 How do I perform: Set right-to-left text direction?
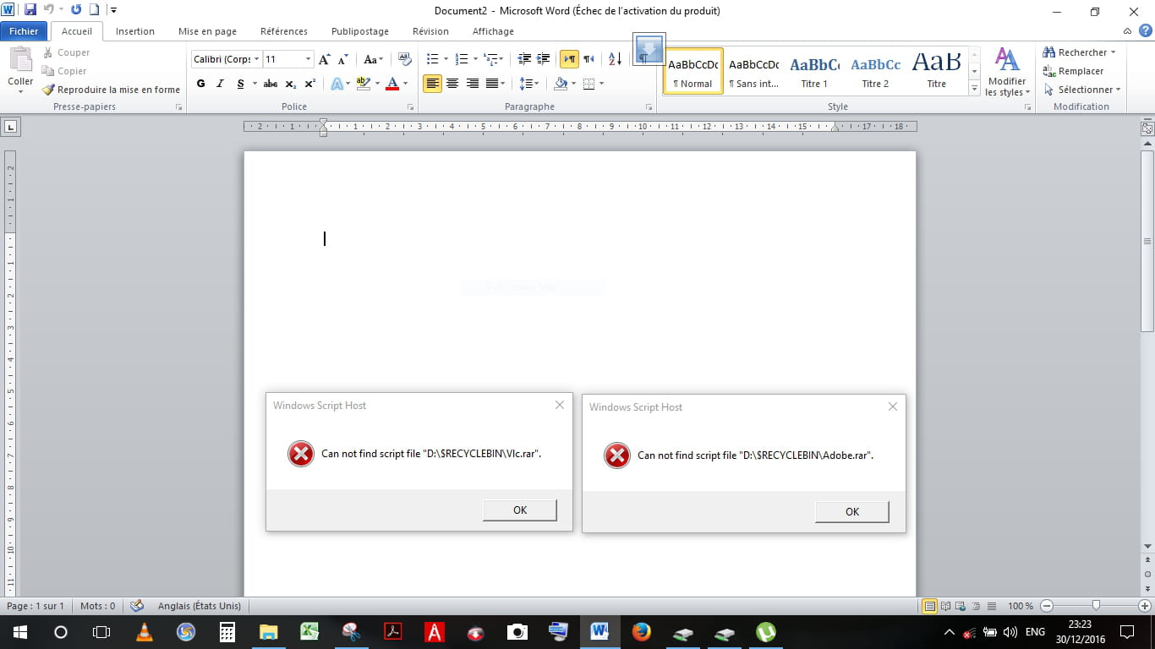click(x=588, y=59)
